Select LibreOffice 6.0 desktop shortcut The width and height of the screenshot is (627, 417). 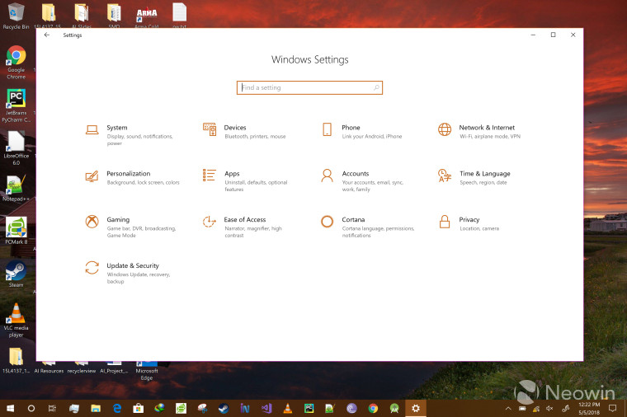pos(16,148)
